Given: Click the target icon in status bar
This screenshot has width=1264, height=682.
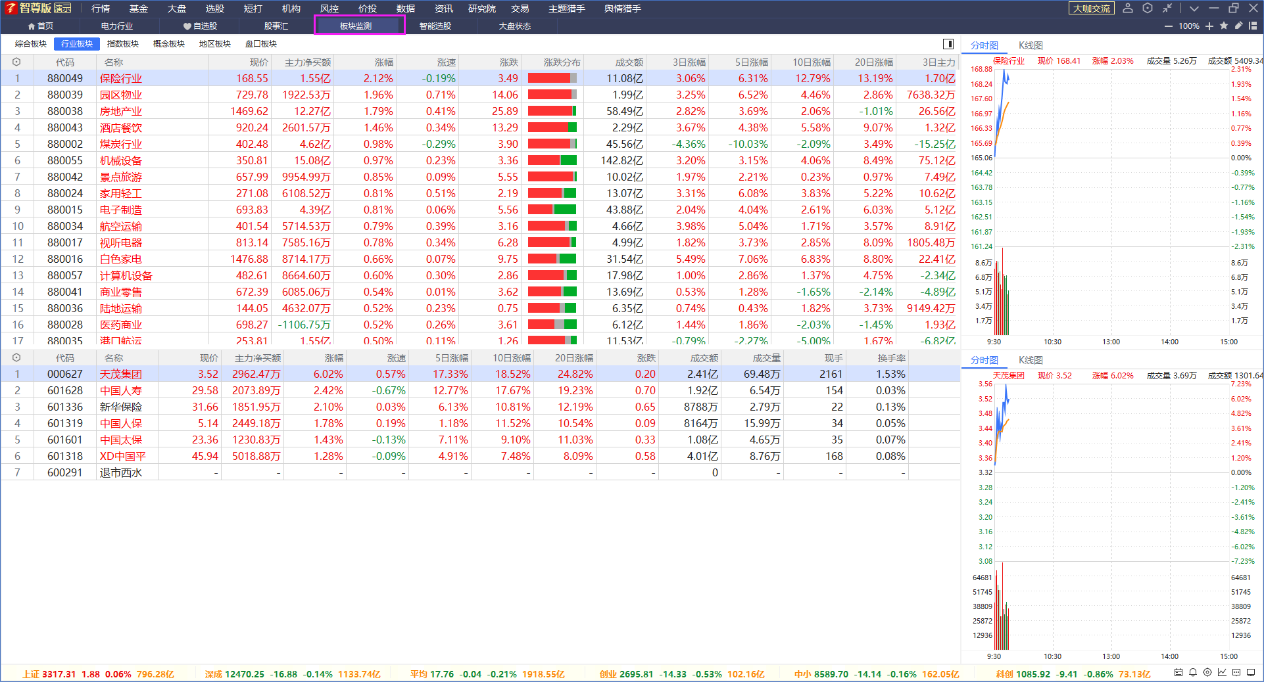Looking at the screenshot, I should point(1207,673).
